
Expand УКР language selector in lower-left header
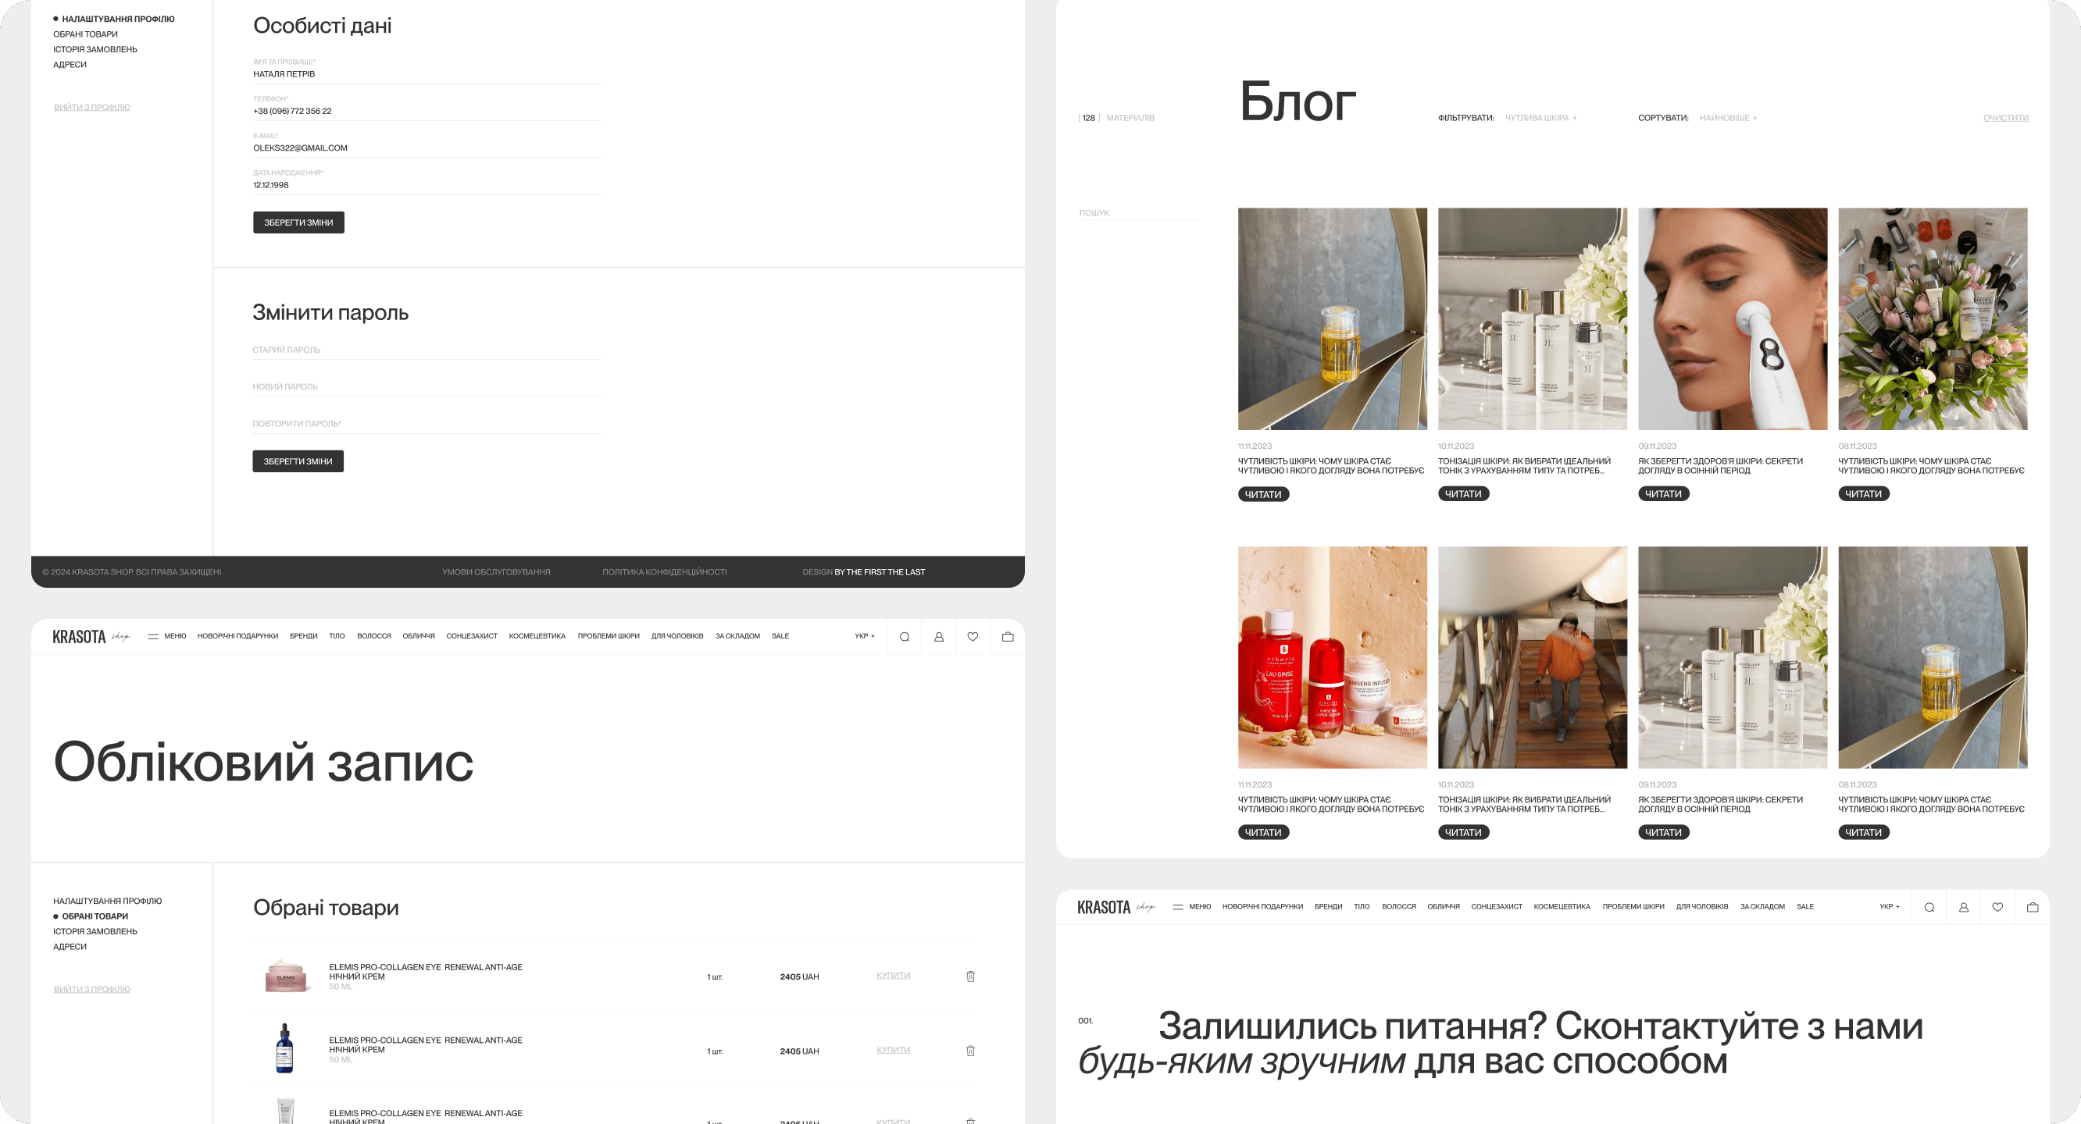(x=865, y=636)
